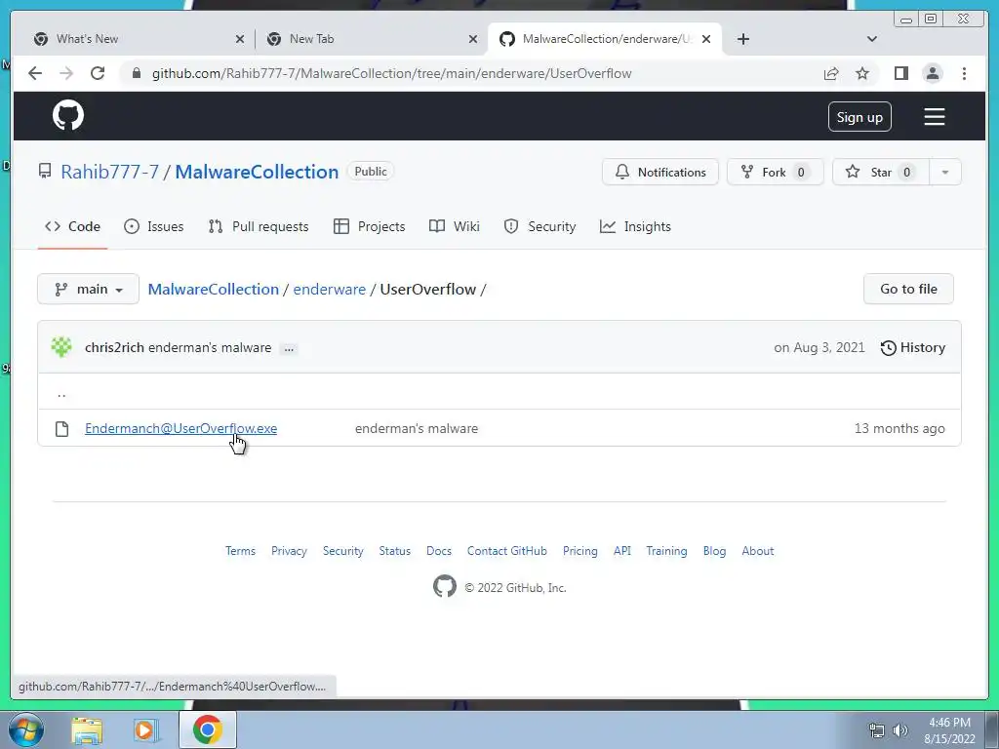Image resolution: width=999 pixels, height=749 pixels.
Task: Go to parent directory '..' link
Action: 61,393
